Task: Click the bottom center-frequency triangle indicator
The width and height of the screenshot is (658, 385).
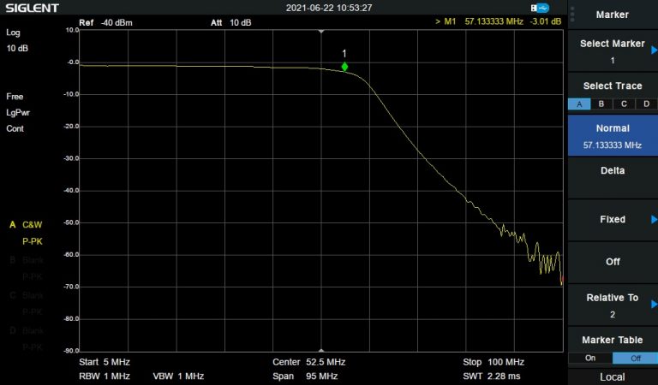Action: 321,350
